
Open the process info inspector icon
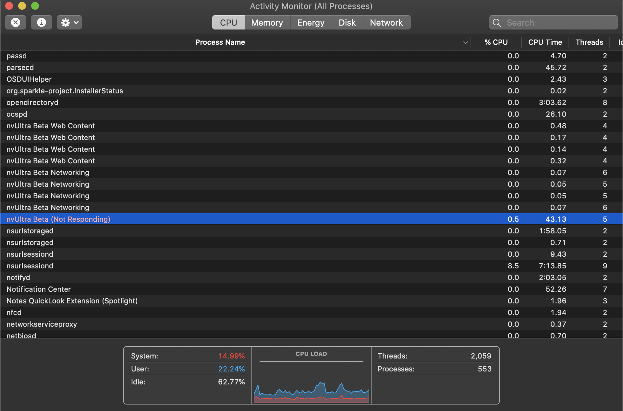41,22
